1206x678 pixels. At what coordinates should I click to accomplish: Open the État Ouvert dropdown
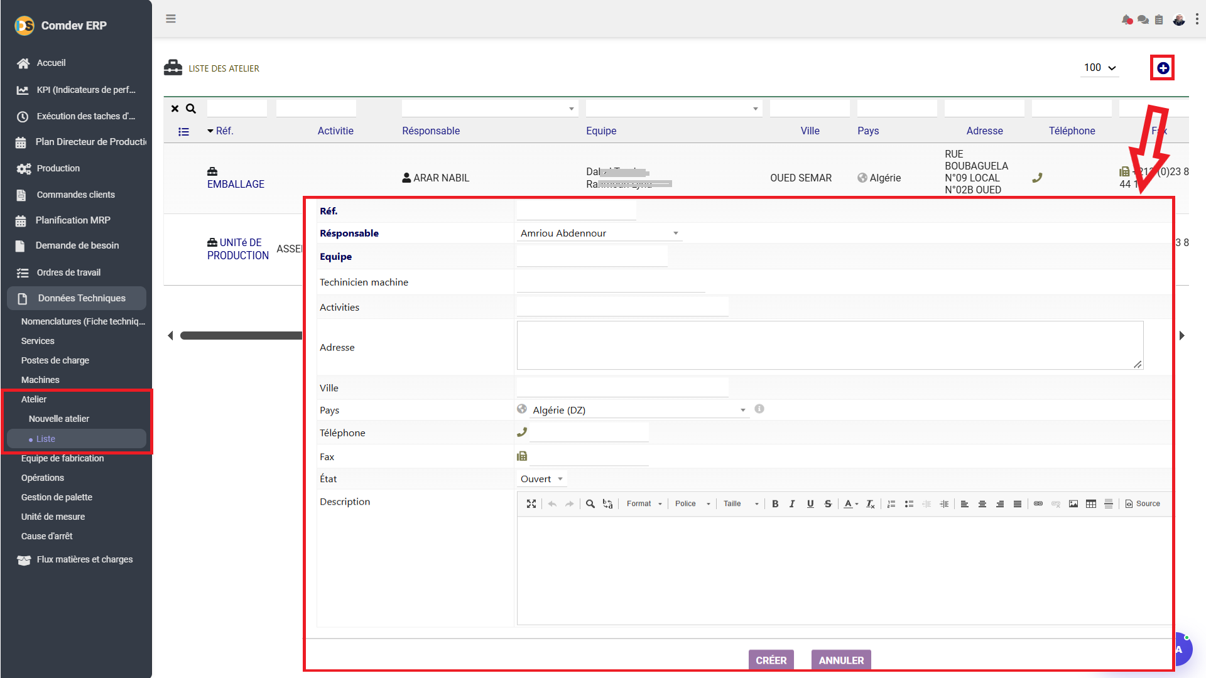(541, 479)
